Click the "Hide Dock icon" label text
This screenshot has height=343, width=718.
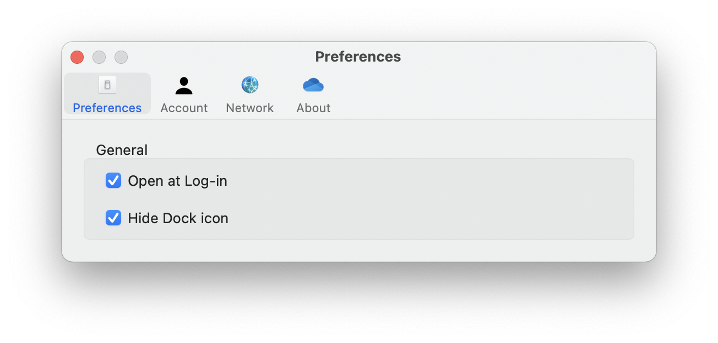178,218
